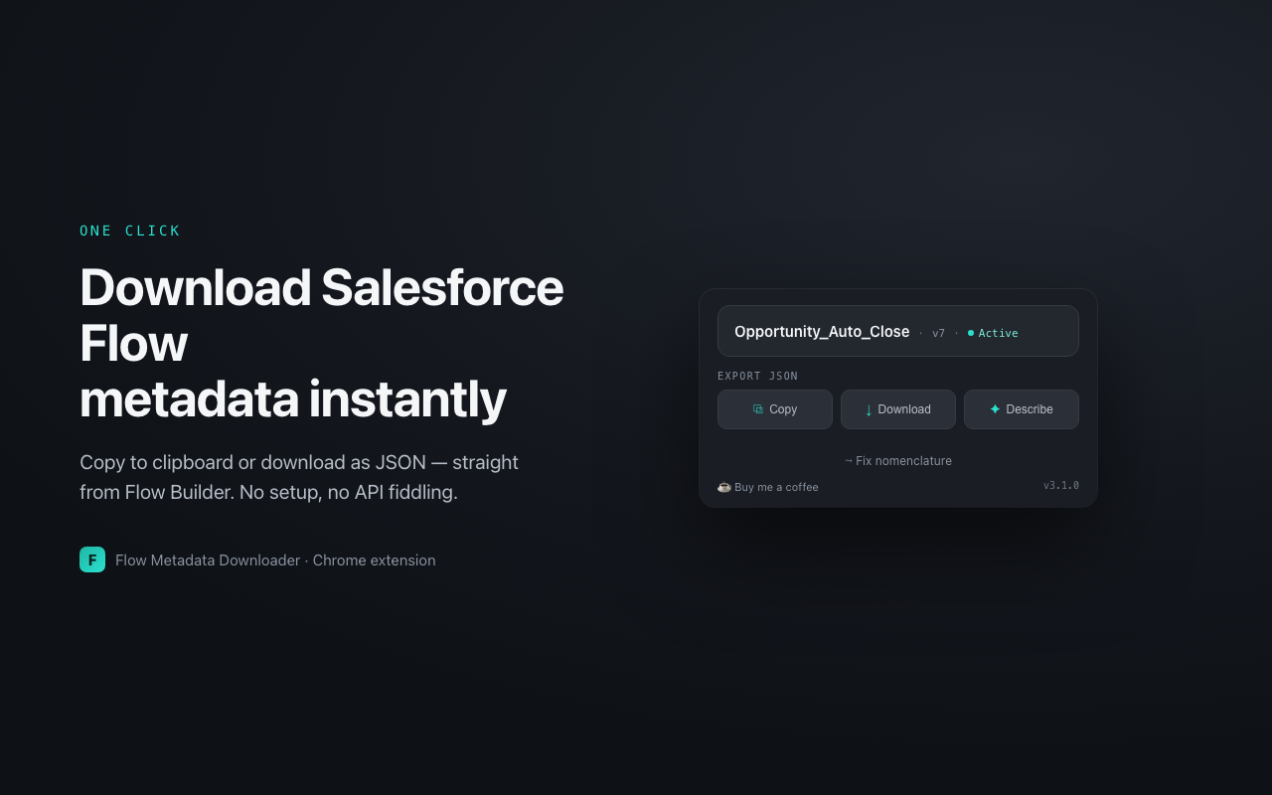Click the Describe button
This screenshot has width=1272, height=795.
1022,409
